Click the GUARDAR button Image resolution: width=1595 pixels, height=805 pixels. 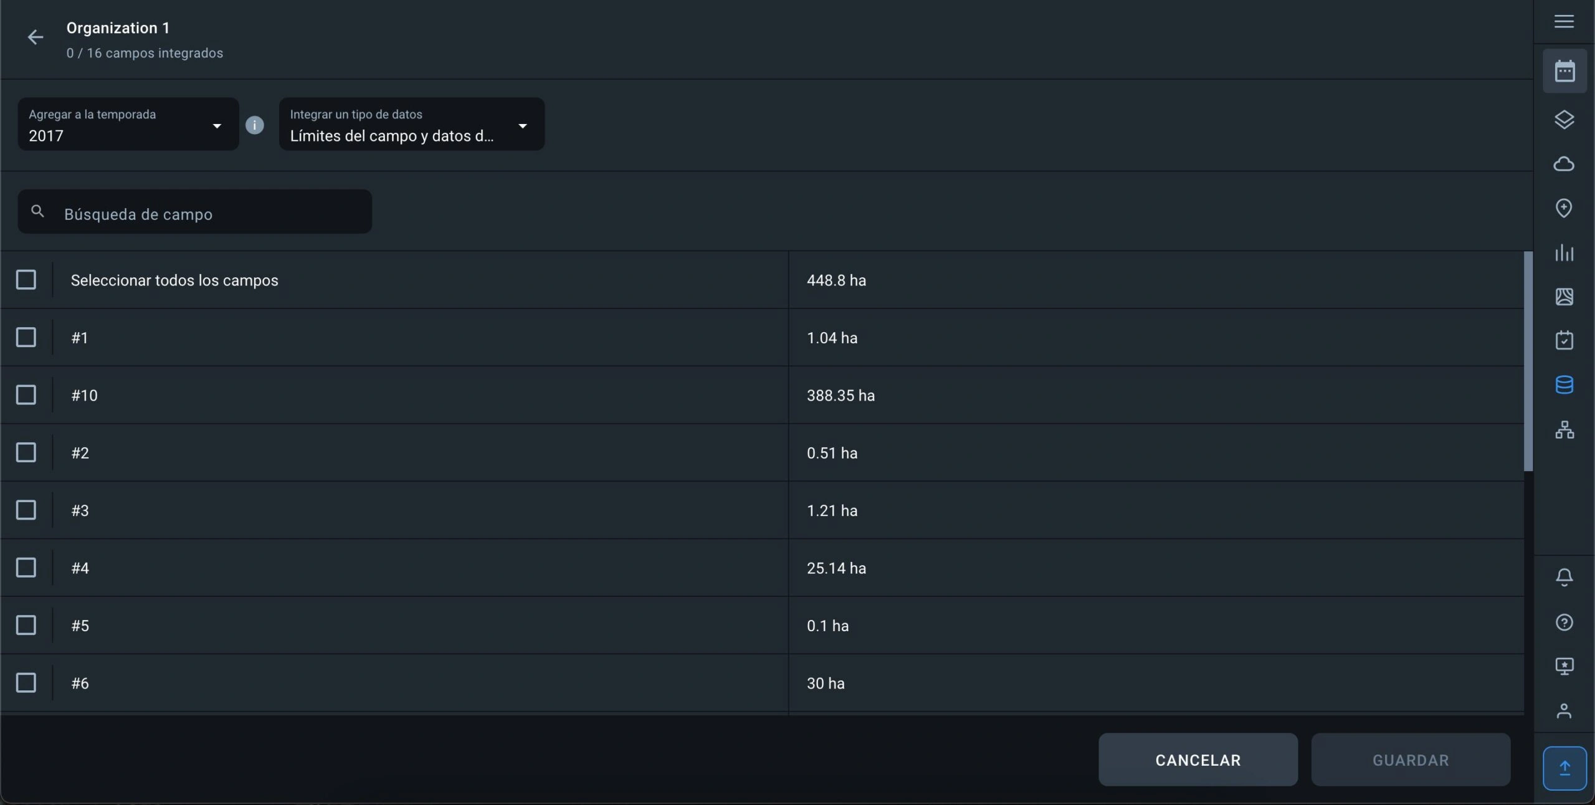coord(1411,760)
